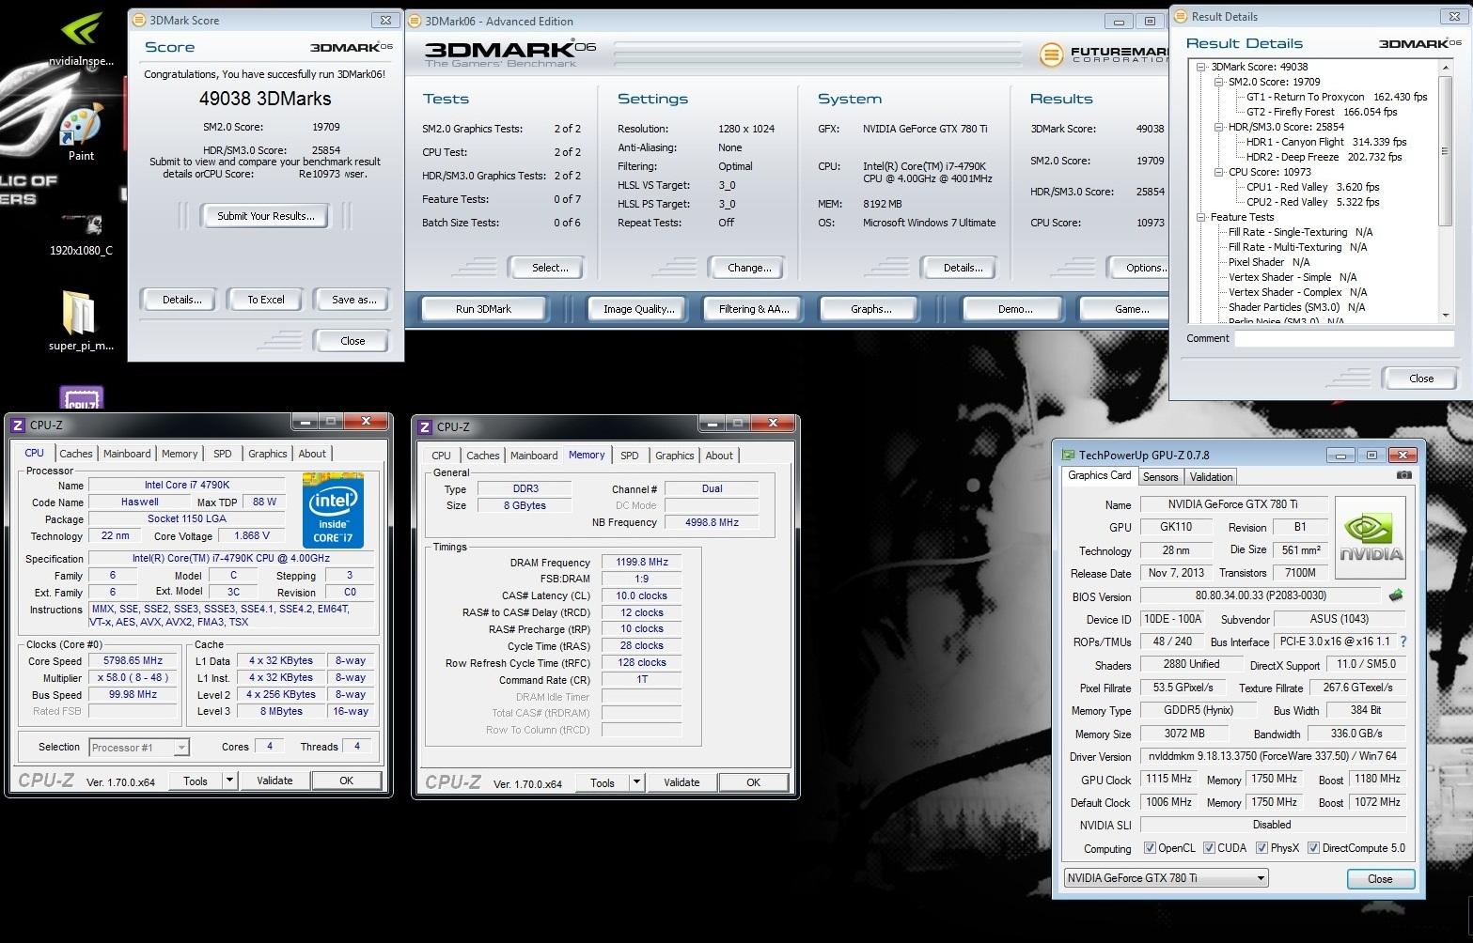1473x943 pixels.
Task: Click the BIOS save chip icon in GPU-Z
Action: (x=1395, y=595)
